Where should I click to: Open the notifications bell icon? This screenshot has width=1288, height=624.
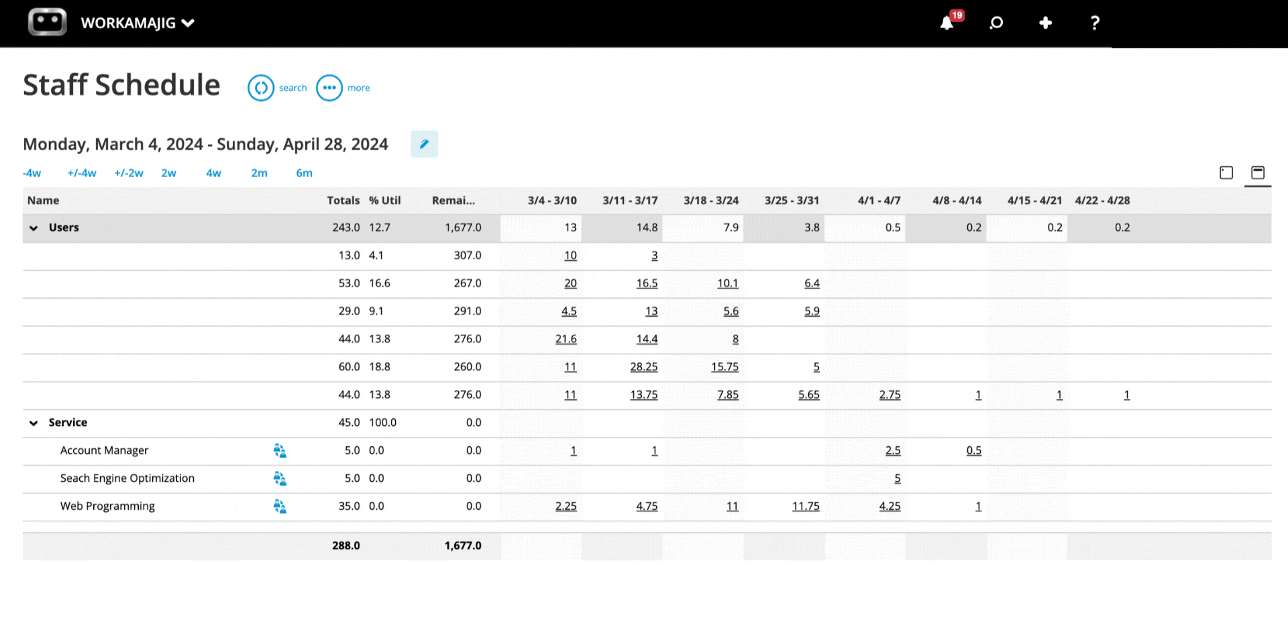coord(947,23)
